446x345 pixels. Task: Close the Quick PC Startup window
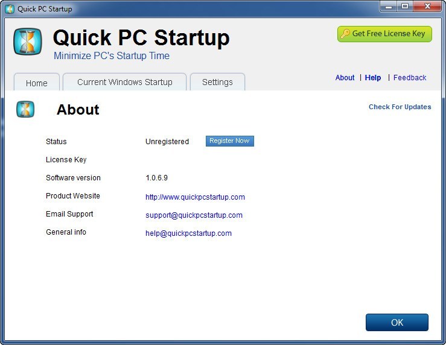click(x=427, y=7)
